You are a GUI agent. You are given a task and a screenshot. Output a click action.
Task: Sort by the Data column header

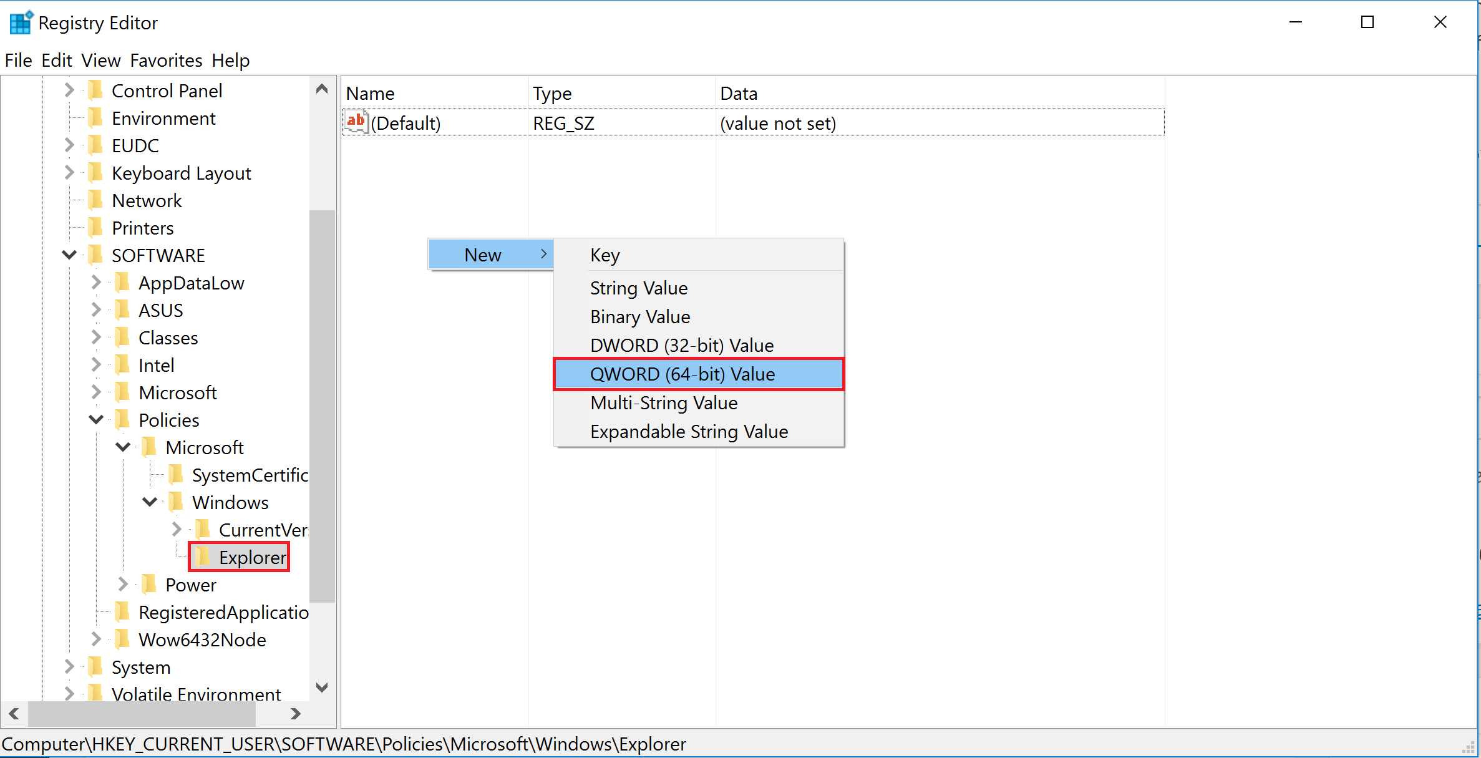click(940, 94)
